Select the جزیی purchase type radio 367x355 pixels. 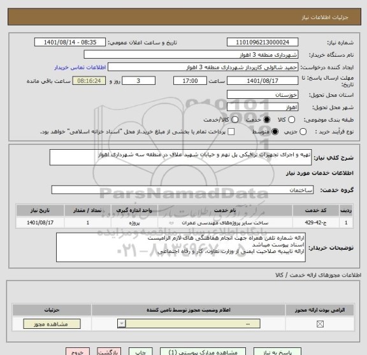point(303,131)
